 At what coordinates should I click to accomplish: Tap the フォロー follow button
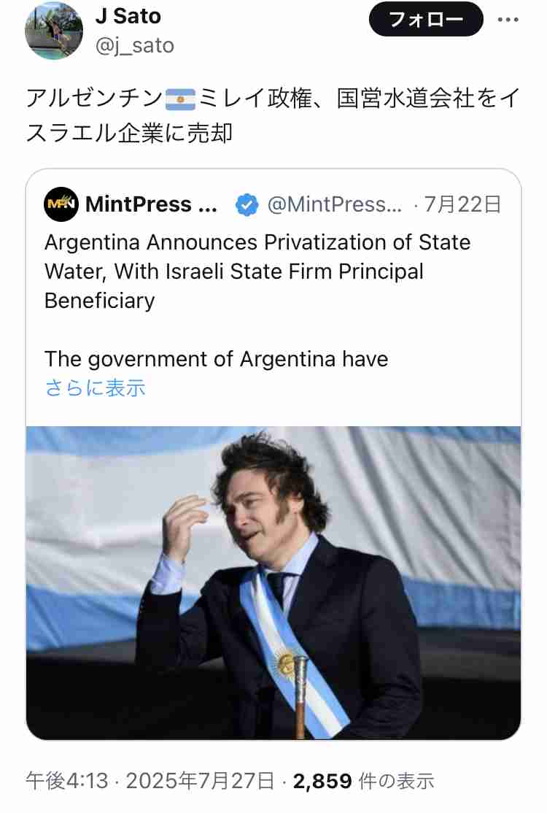click(426, 19)
